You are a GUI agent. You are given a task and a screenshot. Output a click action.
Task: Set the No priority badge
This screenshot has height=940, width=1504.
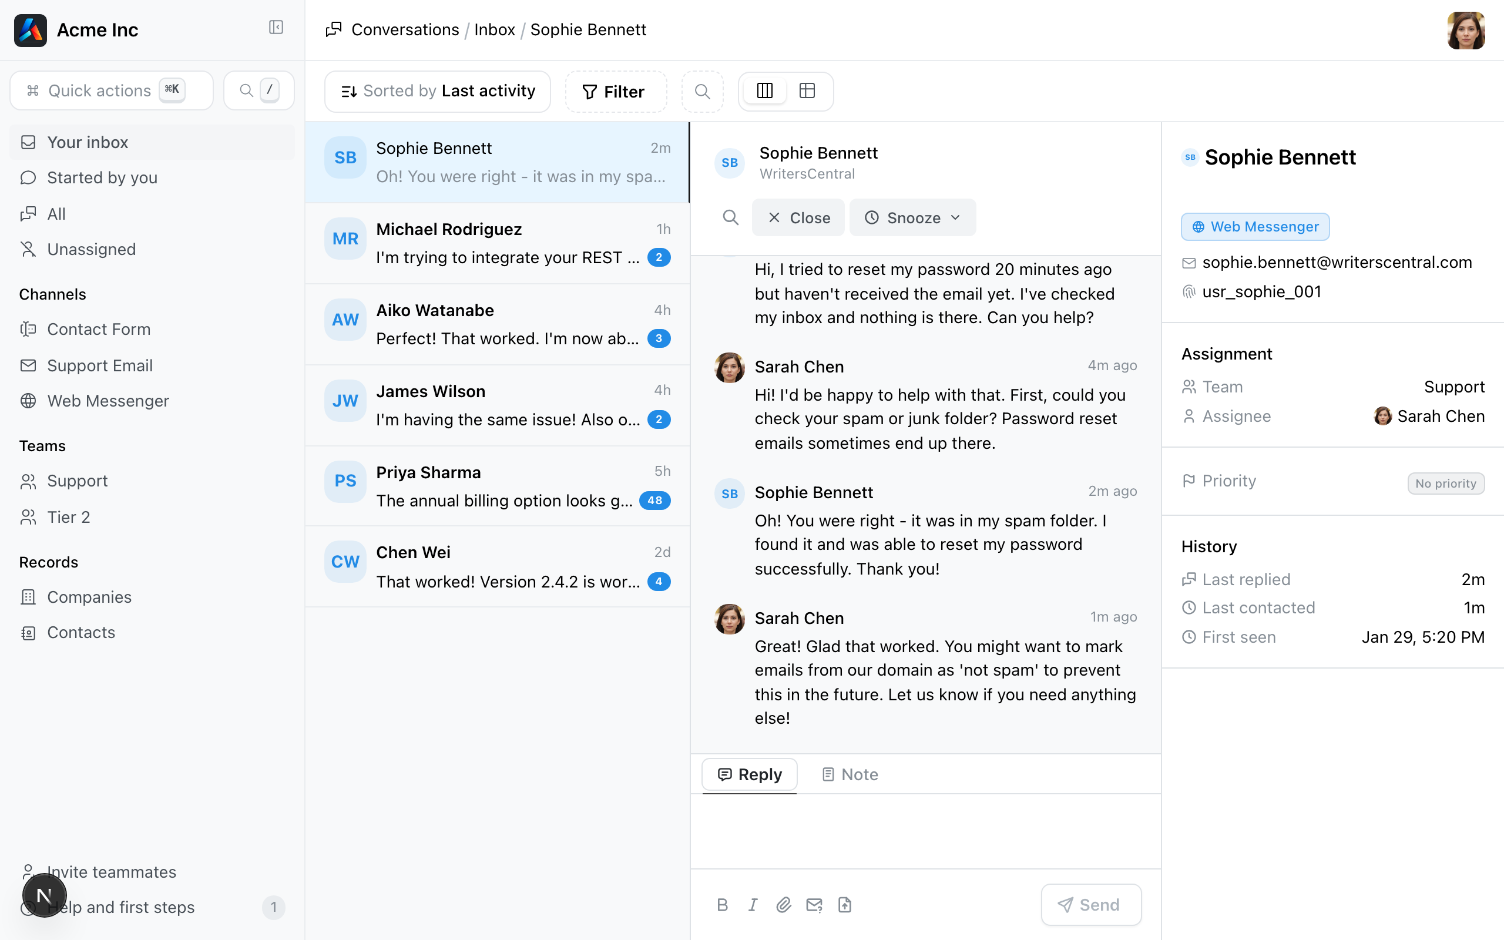pos(1446,483)
